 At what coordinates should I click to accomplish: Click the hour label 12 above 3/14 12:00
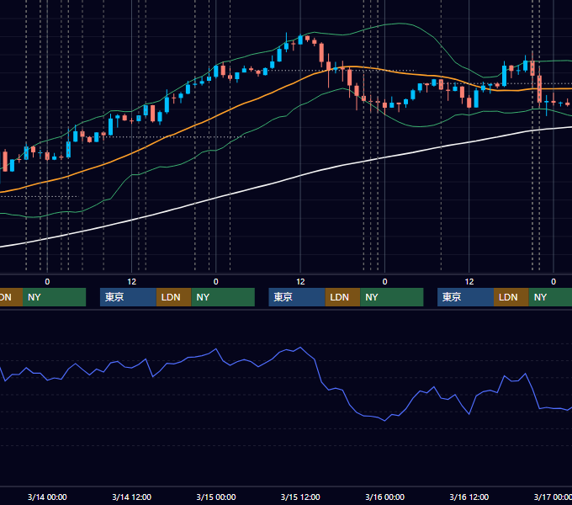coord(131,281)
